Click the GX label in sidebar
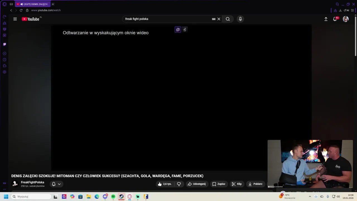 (4, 183)
